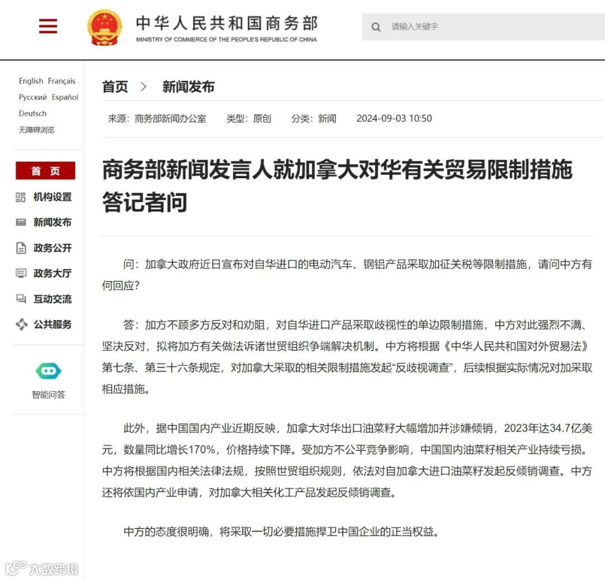Click the 政务公开 document icon

pyautogui.click(x=21, y=248)
